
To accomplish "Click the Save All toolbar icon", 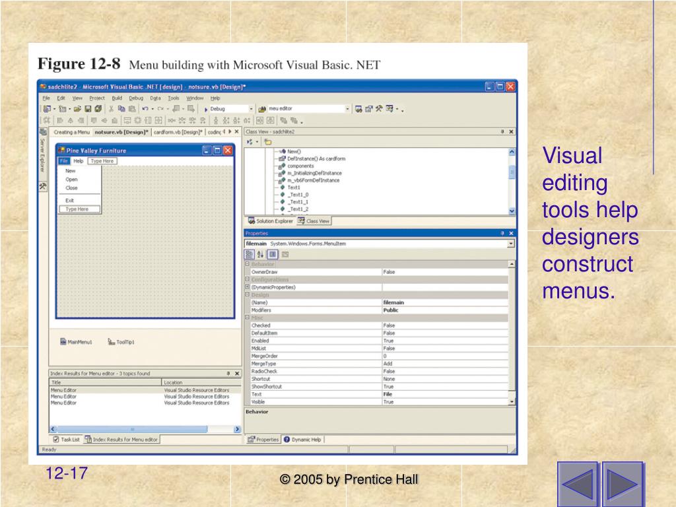I will tap(98, 109).
